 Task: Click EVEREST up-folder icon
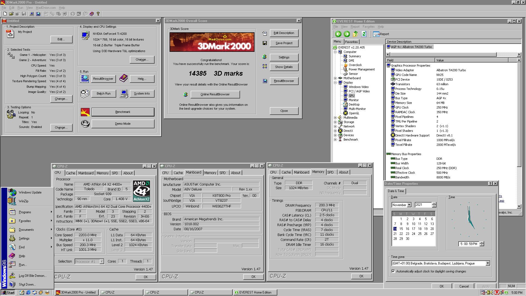click(x=355, y=34)
